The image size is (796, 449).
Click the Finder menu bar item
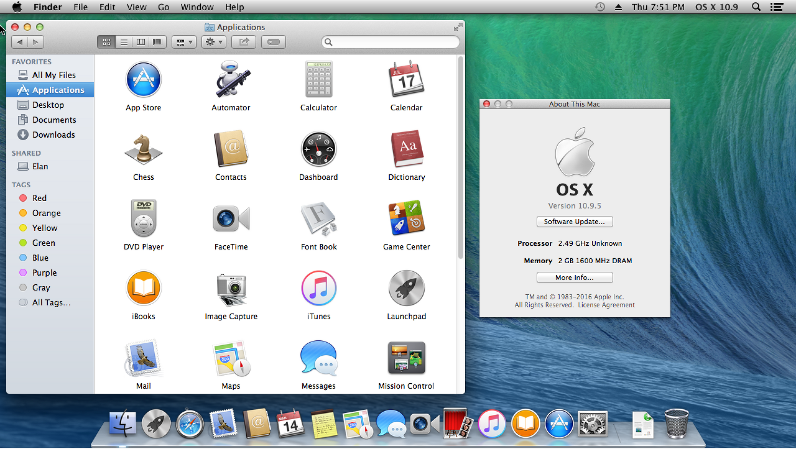click(48, 7)
